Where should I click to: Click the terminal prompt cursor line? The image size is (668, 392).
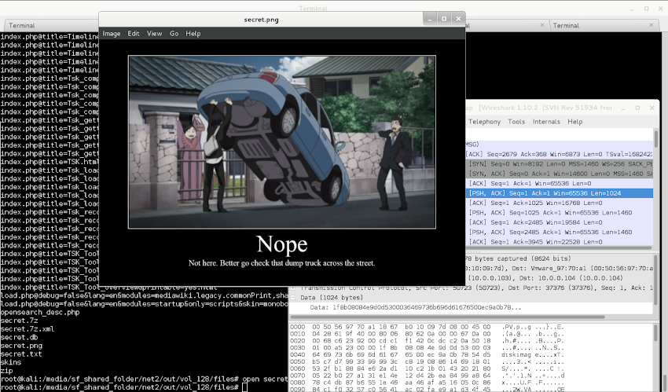tap(123, 388)
